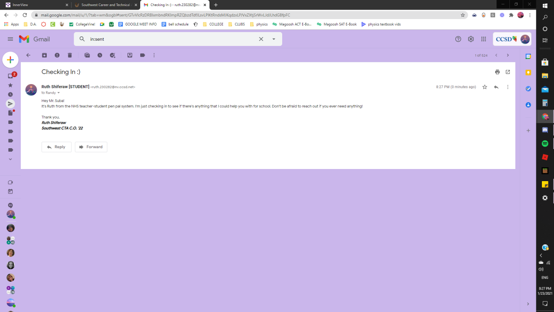Open Starred mail in the sidebar

click(10, 85)
